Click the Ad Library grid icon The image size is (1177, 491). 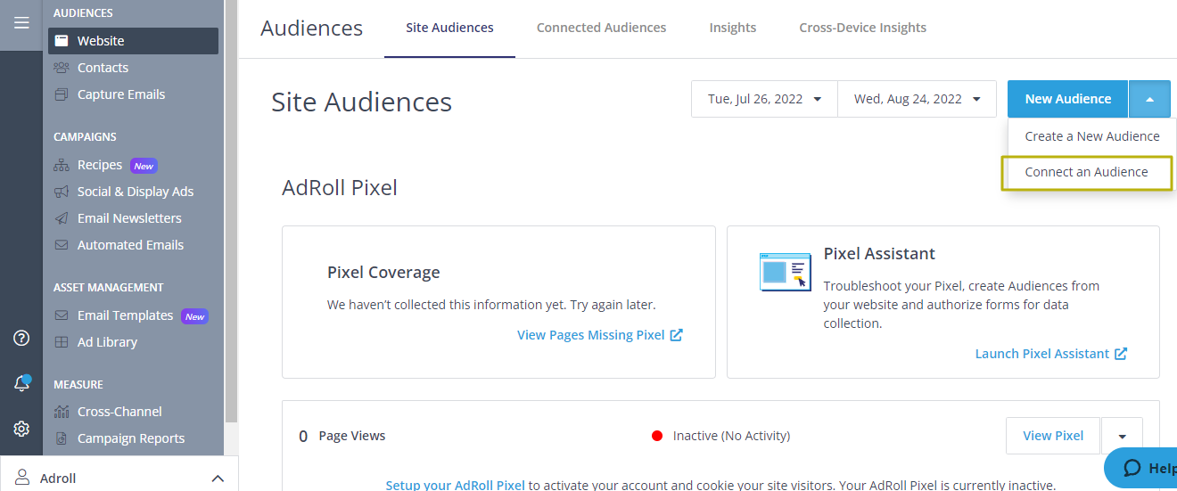(62, 342)
